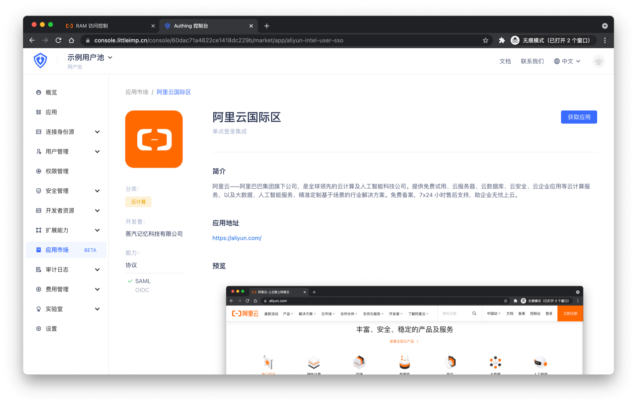
Task: Reload the page with refresh icon
Action: tap(58, 40)
